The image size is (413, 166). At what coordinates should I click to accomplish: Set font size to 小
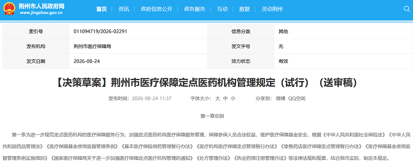[233, 99]
